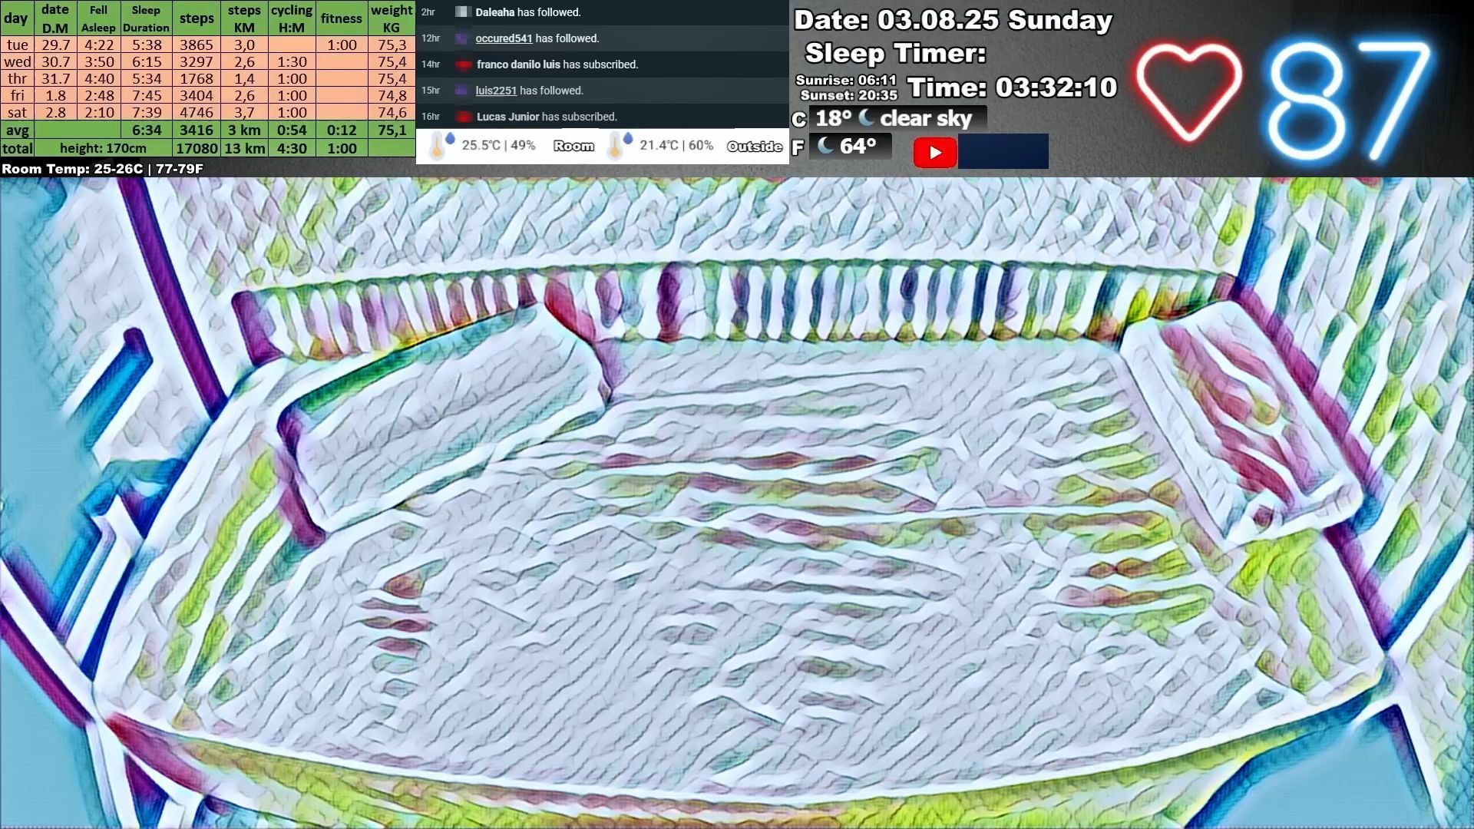Select the Daleaha username
Viewport: 1474px width, 829px height.
click(x=495, y=12)
